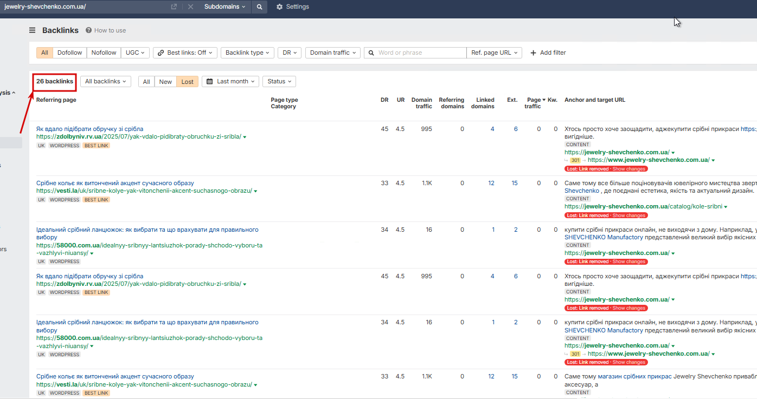This screenshot has width=757, height=399.
Task: Click the How to use help icon
Action: tap(88, 30)
